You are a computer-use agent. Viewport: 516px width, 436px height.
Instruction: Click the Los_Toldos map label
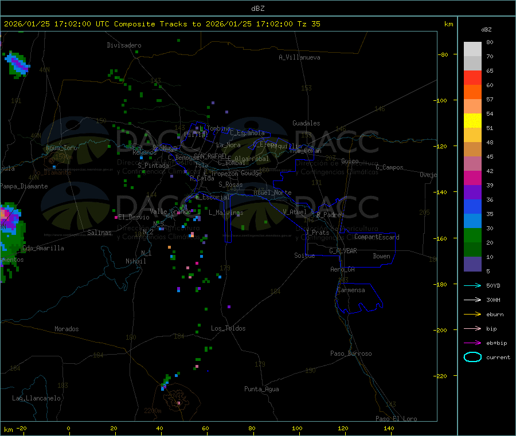click(x=228, y=328)
